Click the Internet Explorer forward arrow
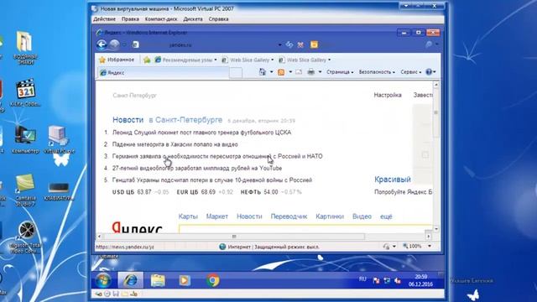The width and height of the screenshot is (537, 302). tap(115, 44)
